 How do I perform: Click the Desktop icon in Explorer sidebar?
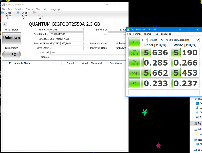coord(197,103)
